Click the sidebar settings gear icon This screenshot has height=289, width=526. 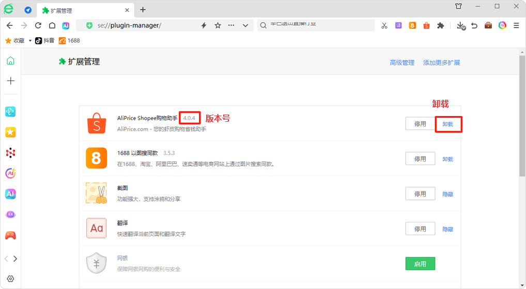pos(10,279)
